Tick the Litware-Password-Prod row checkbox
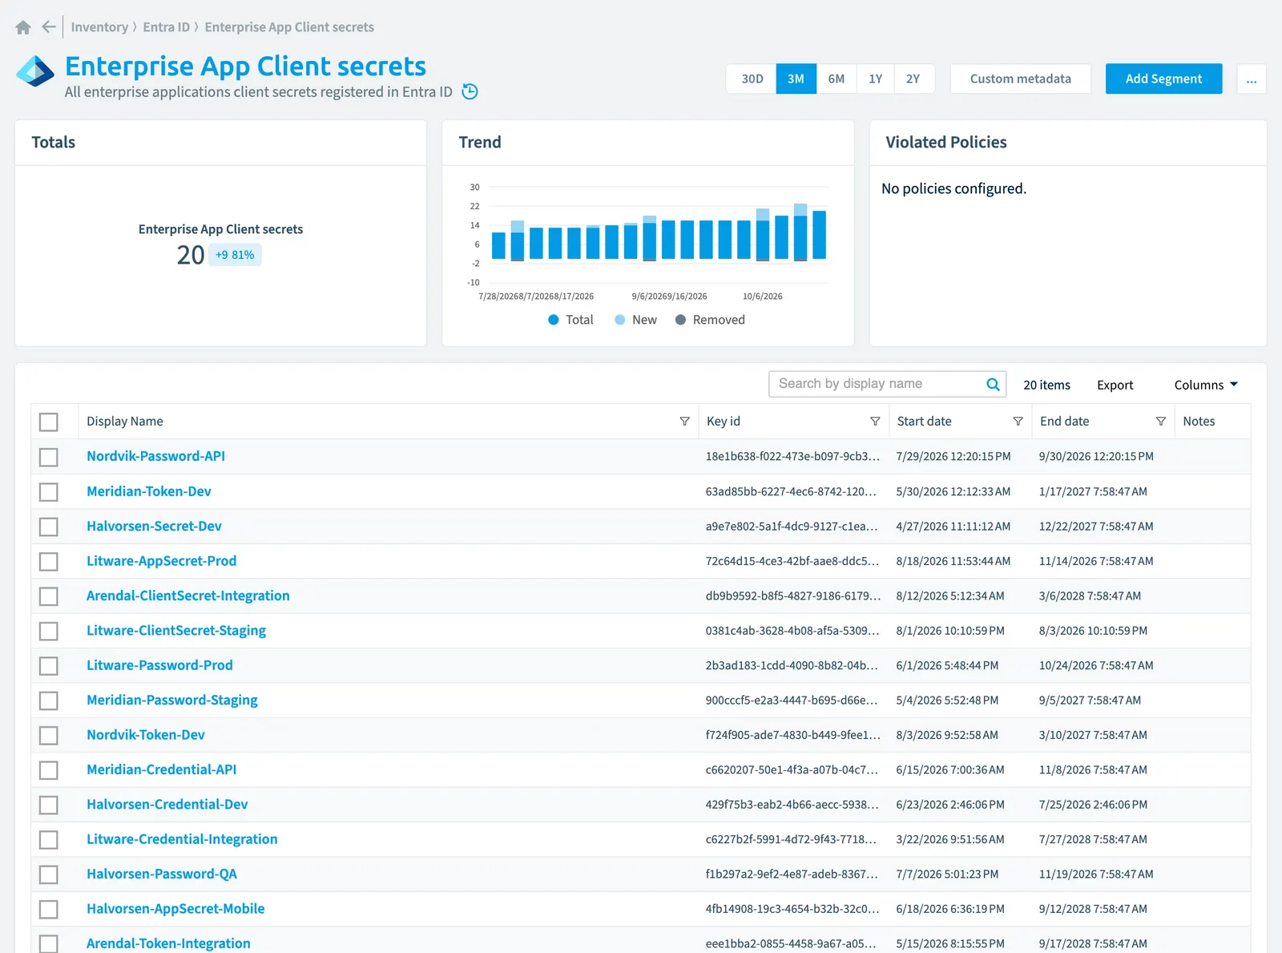 49,665
